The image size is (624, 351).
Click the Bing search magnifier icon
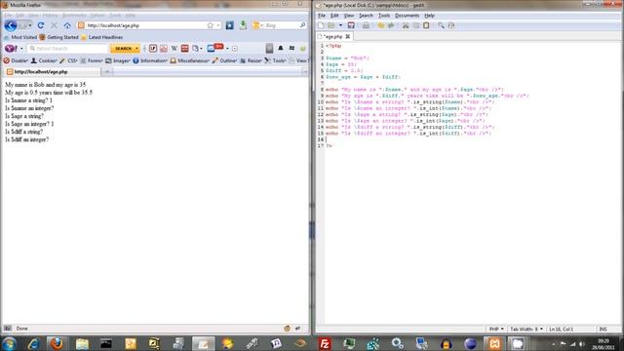tap(302, 25)
